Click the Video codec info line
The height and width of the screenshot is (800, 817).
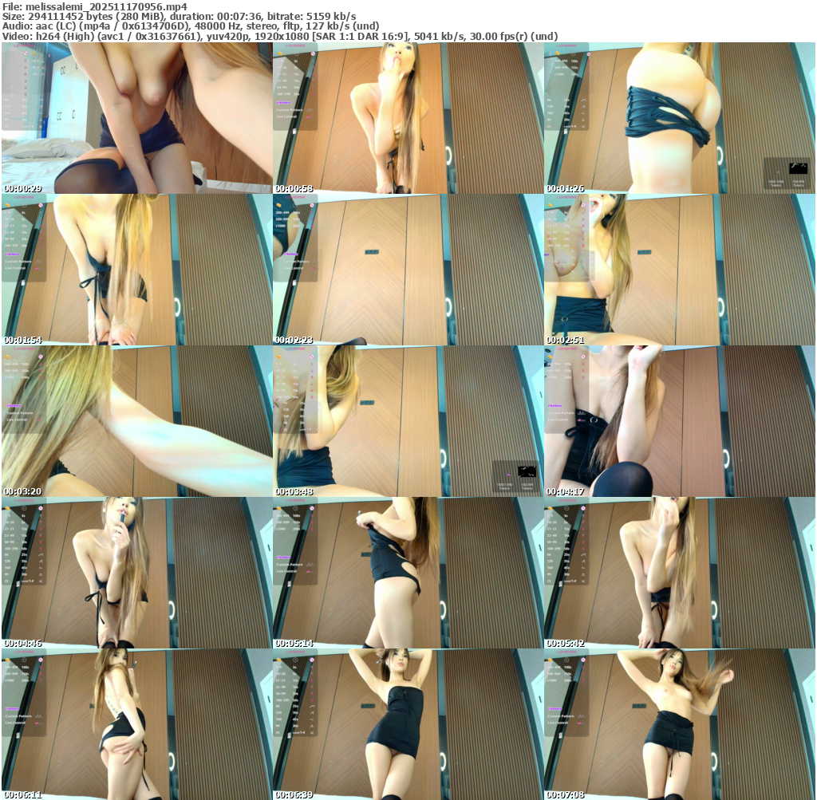pos(279,36)
